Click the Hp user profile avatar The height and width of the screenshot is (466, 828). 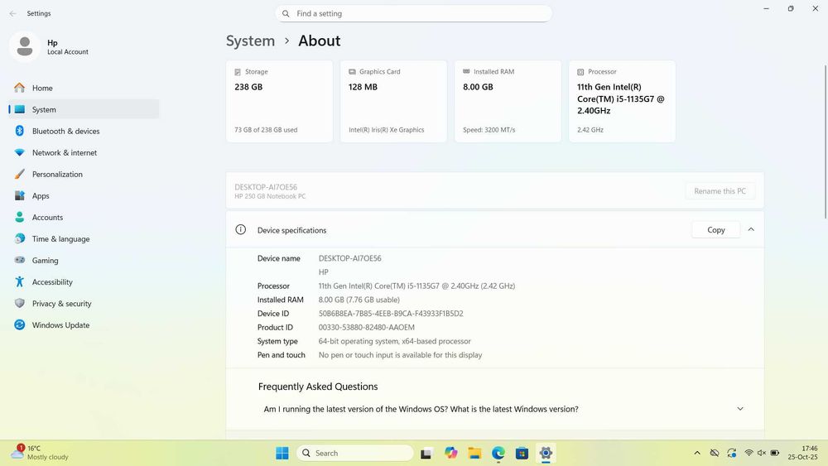pos(24,46)
